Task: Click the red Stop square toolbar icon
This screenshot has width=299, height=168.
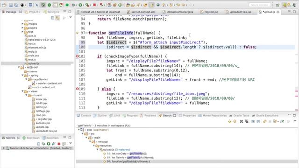Action: click(94, 5)
